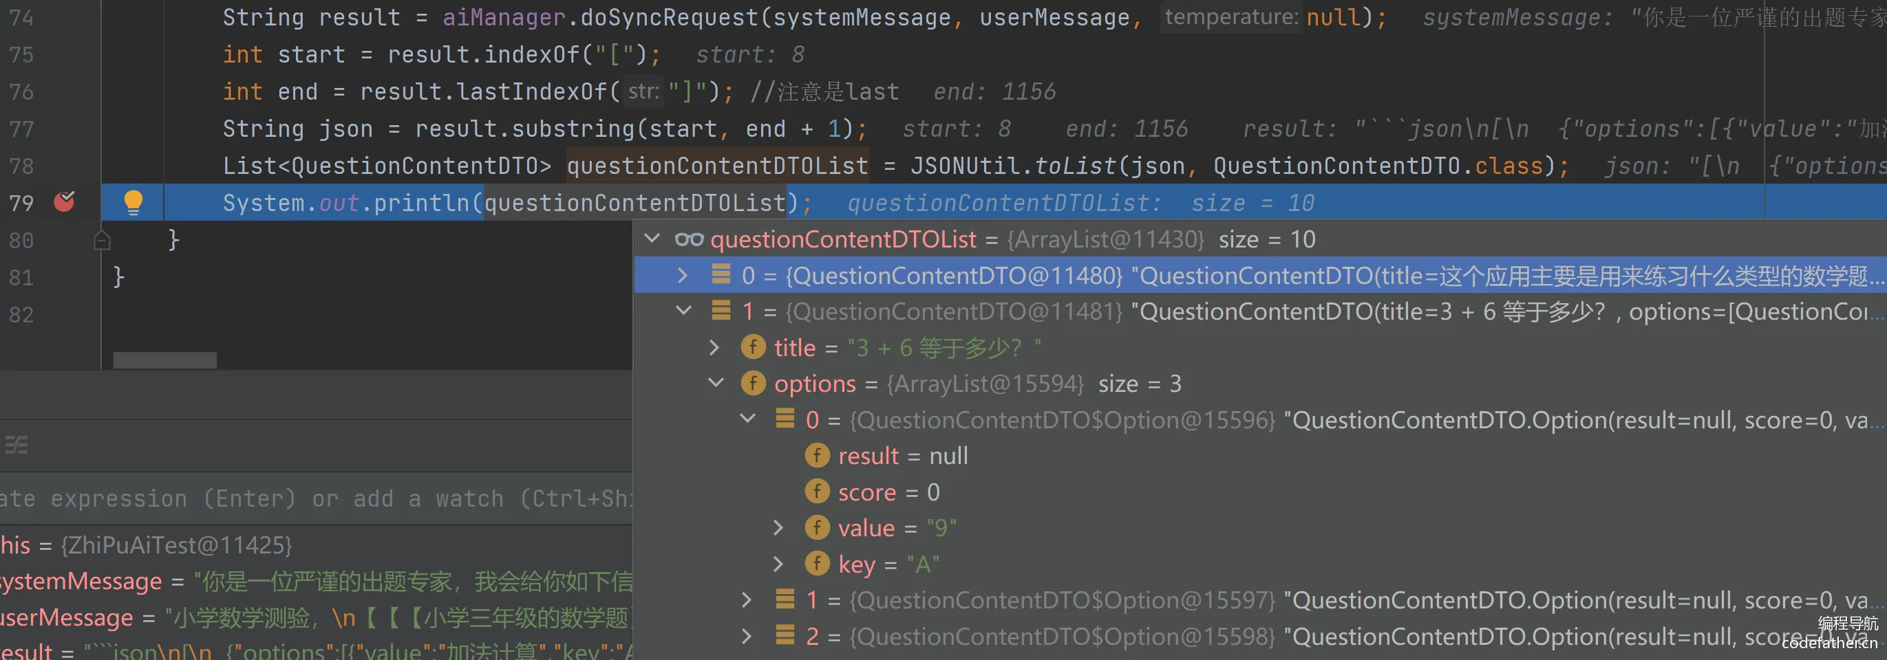Click line number 78 in the gutter

[21, 167]
